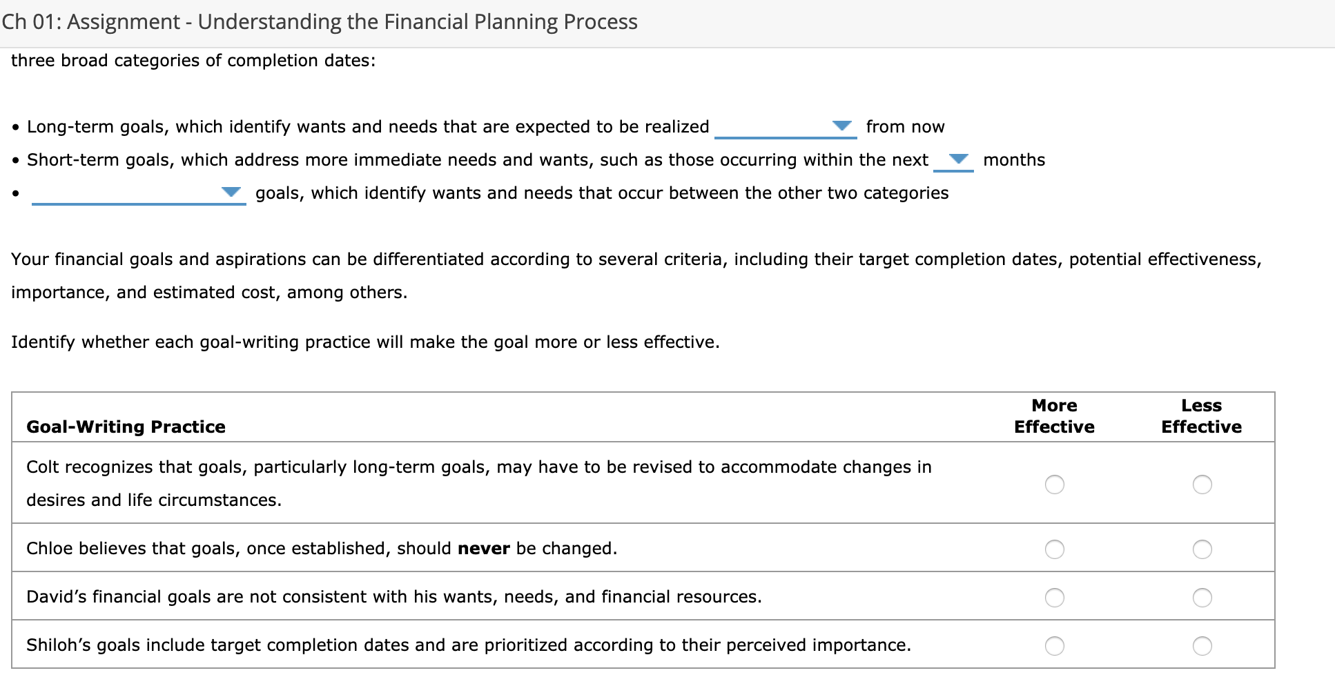The width and height of the screenshot is (1335, 675).
Task: Mark Shiloh's goals as More Effective
Action: coord(1054,647)
